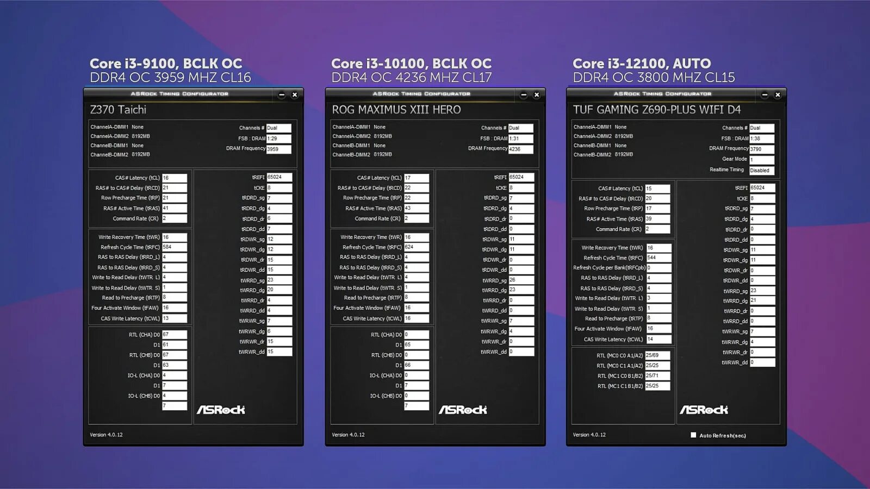Screen dimensions: 870x489
Task: Click CAS Write Latency 14 field in TUF GAMING
Action: [x=659, y=339]
